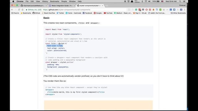The height and width of the screenshot is (111, 198).
Task: Open a new tab
Action: tap(107, 6)
